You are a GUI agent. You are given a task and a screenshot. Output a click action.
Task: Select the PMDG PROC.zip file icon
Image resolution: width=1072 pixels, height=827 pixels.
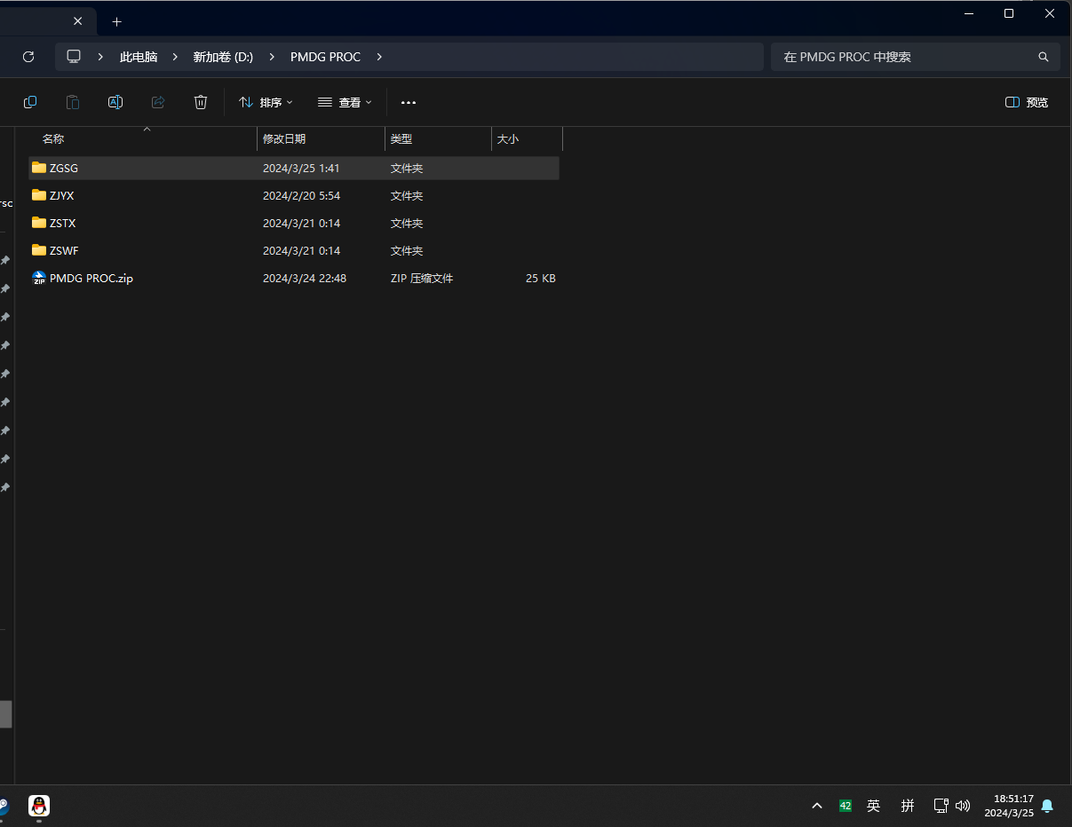click(38, 278)
